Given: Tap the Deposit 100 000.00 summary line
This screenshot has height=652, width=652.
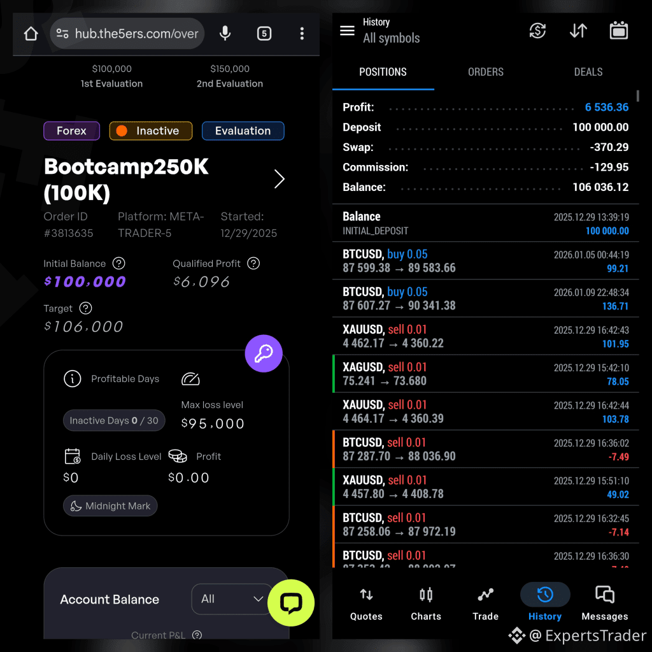Looking at the screenshot, I should [485, 127].
